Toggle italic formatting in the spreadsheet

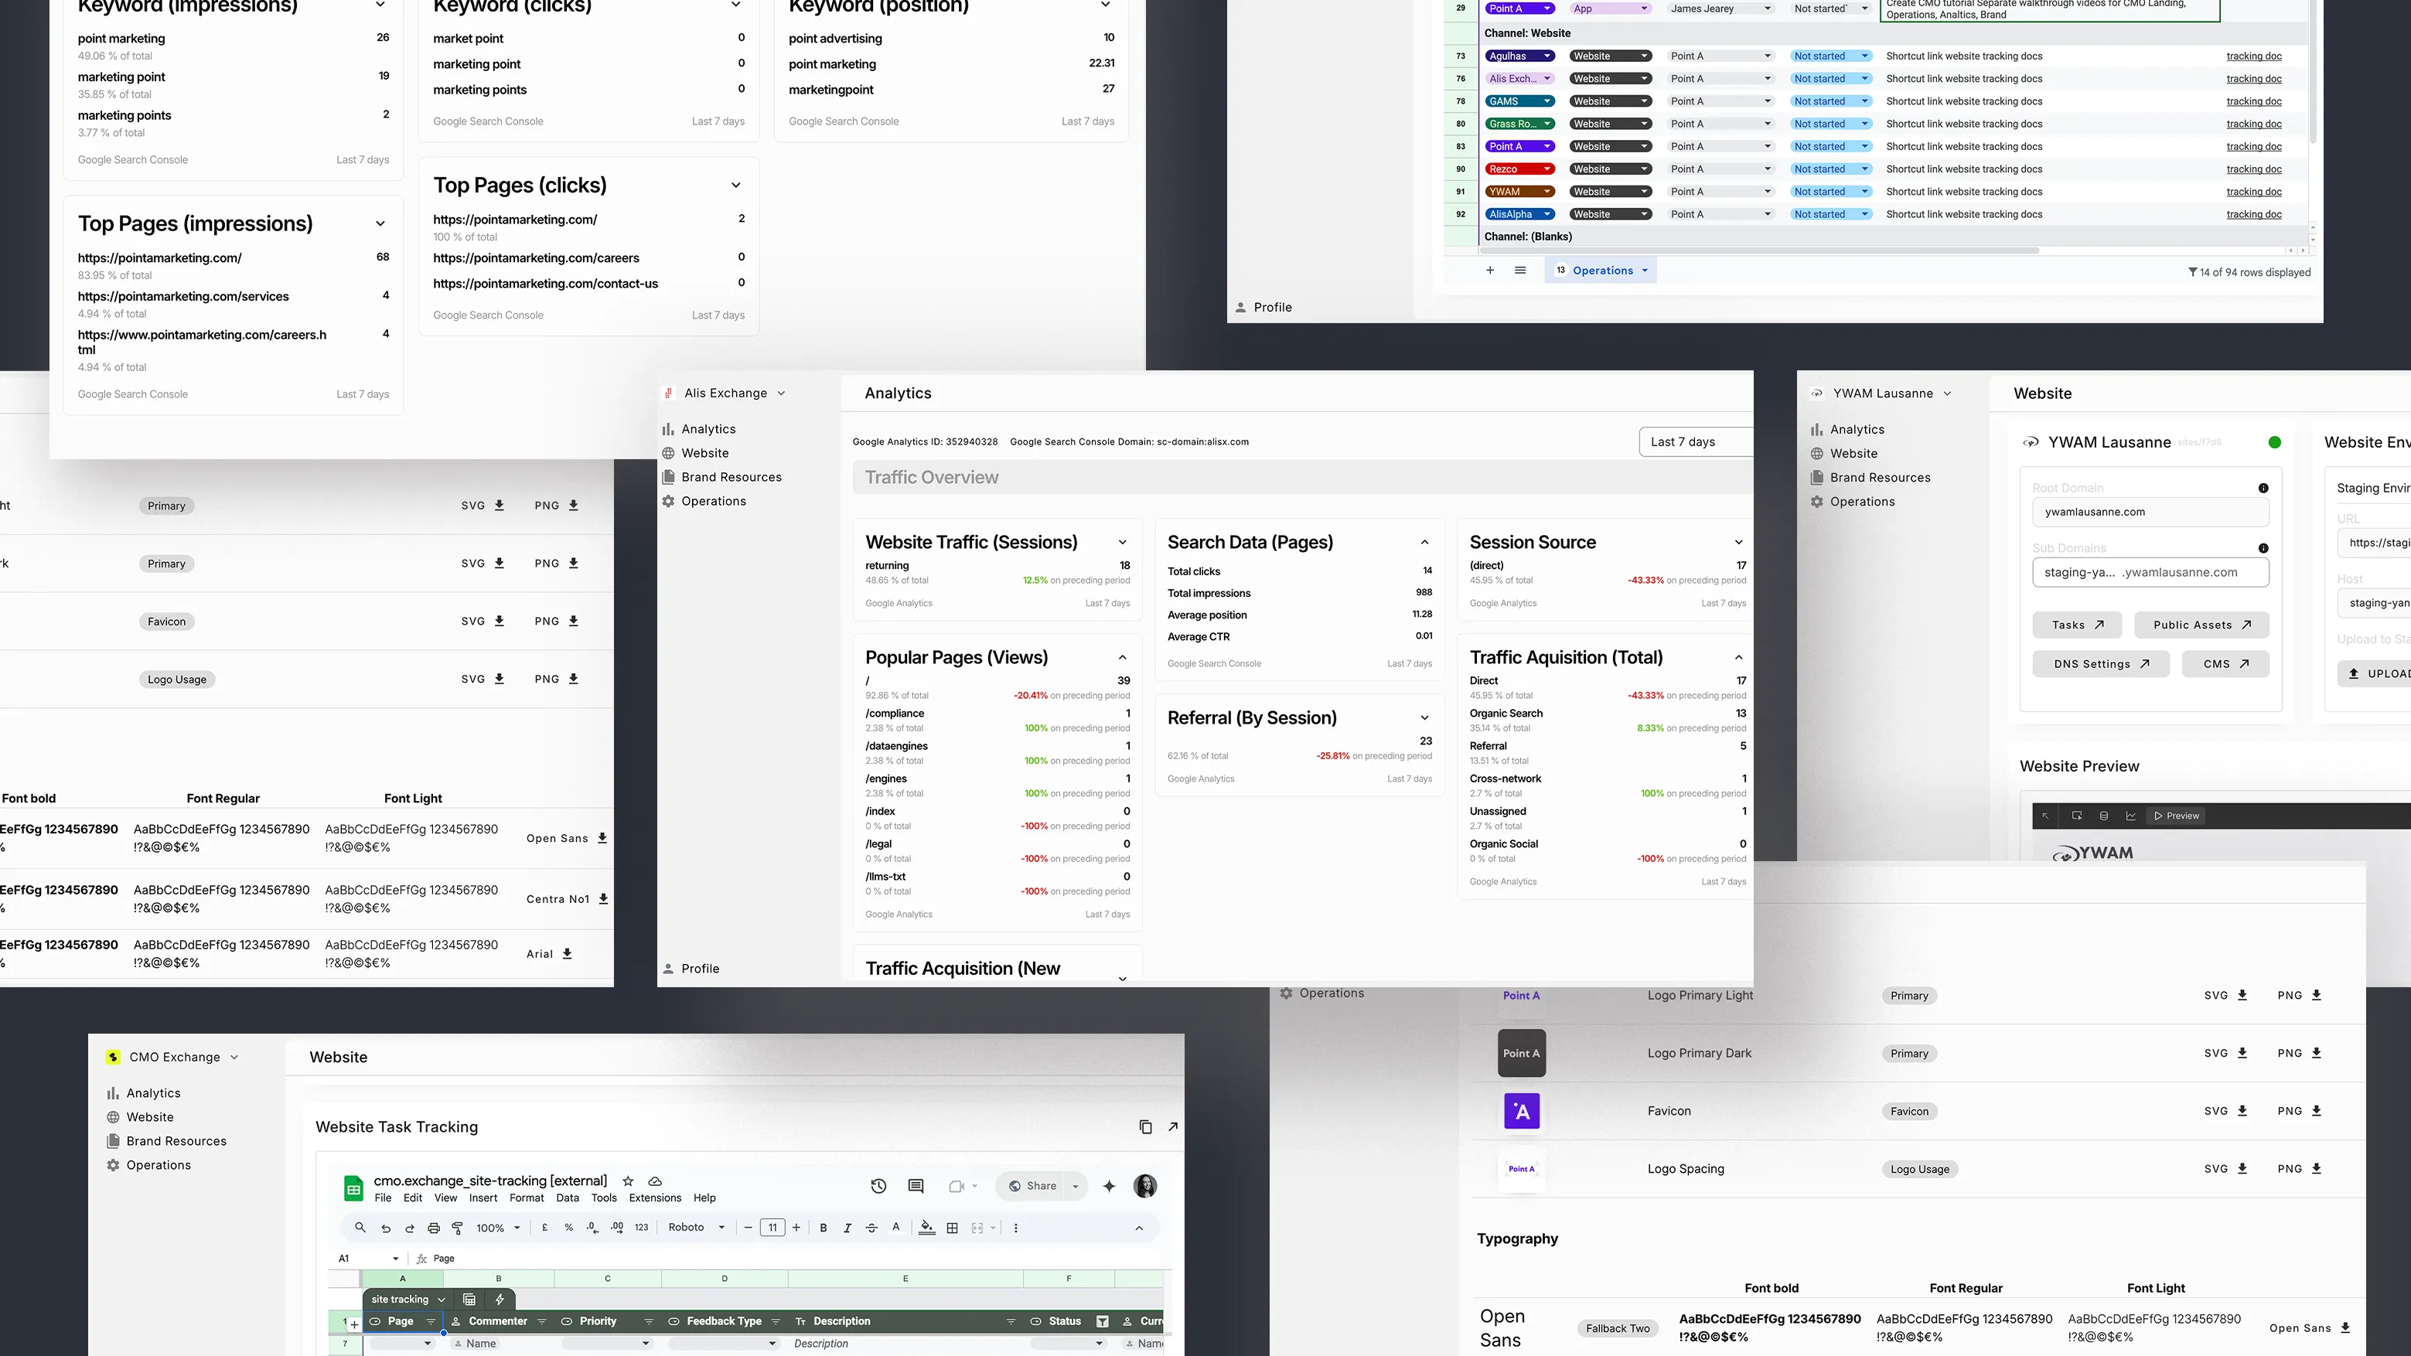tap(847, 1227)
